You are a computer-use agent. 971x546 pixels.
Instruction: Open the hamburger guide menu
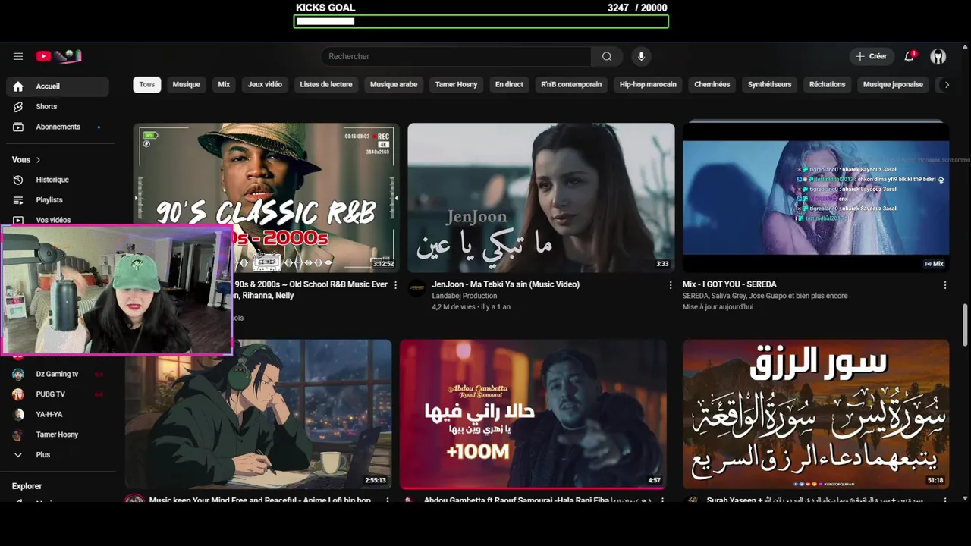pyautogui.click(x=18, y=56)
